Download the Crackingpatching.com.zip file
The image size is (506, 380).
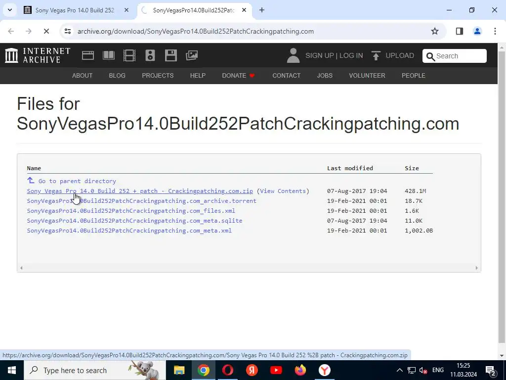pos(140,191)
